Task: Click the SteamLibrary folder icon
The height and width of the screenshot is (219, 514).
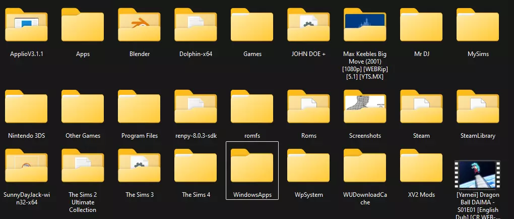Action: (x=478, y=106)
